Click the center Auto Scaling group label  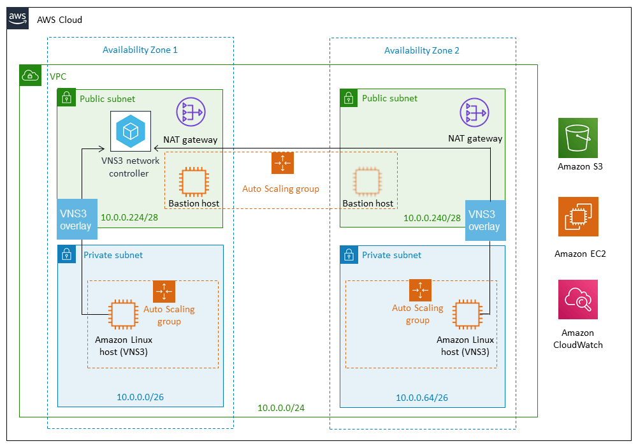click(x=280, y=189)
